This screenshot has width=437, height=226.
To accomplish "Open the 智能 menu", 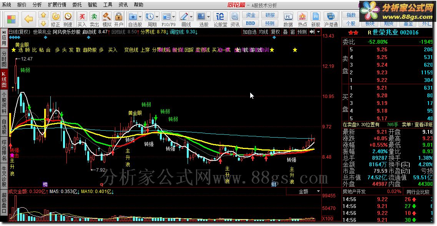I will 93,5.
